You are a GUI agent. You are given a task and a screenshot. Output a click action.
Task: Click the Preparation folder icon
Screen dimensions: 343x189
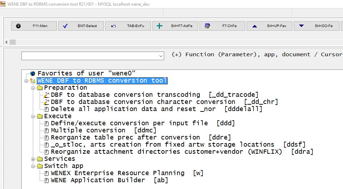pyautogui.click(x=40, y=88)
